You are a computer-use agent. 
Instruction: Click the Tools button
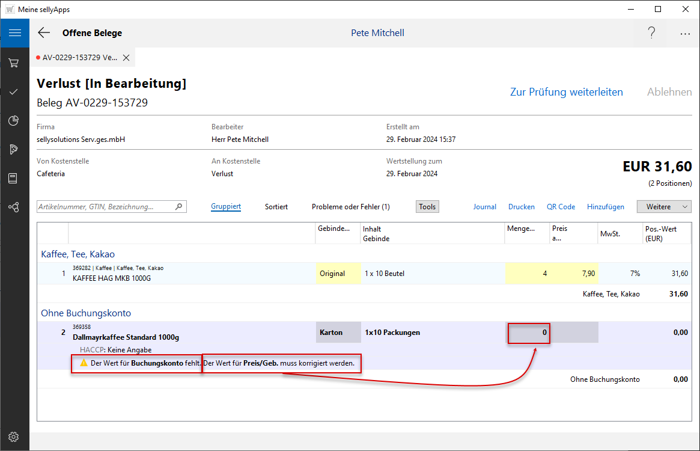427,207
